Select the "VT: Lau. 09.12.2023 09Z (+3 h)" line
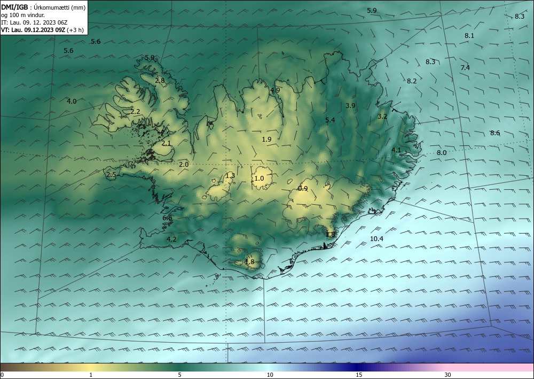Viewport: 534px width, 379px height. pos(42,30)
